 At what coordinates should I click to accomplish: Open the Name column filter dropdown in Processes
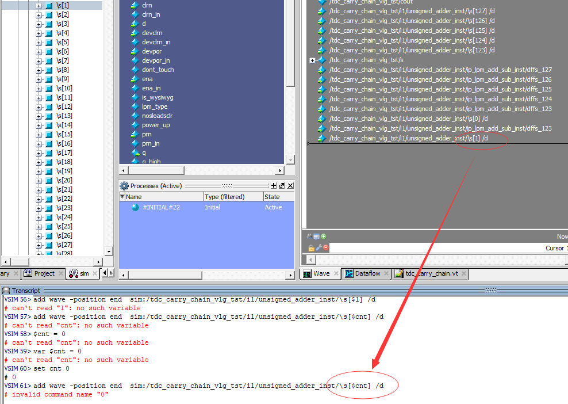click(122, 196)
